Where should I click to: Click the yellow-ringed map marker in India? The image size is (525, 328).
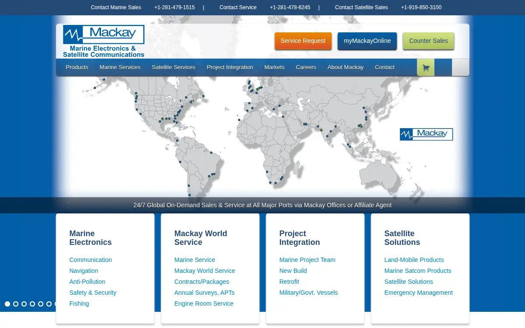(321, 130)
